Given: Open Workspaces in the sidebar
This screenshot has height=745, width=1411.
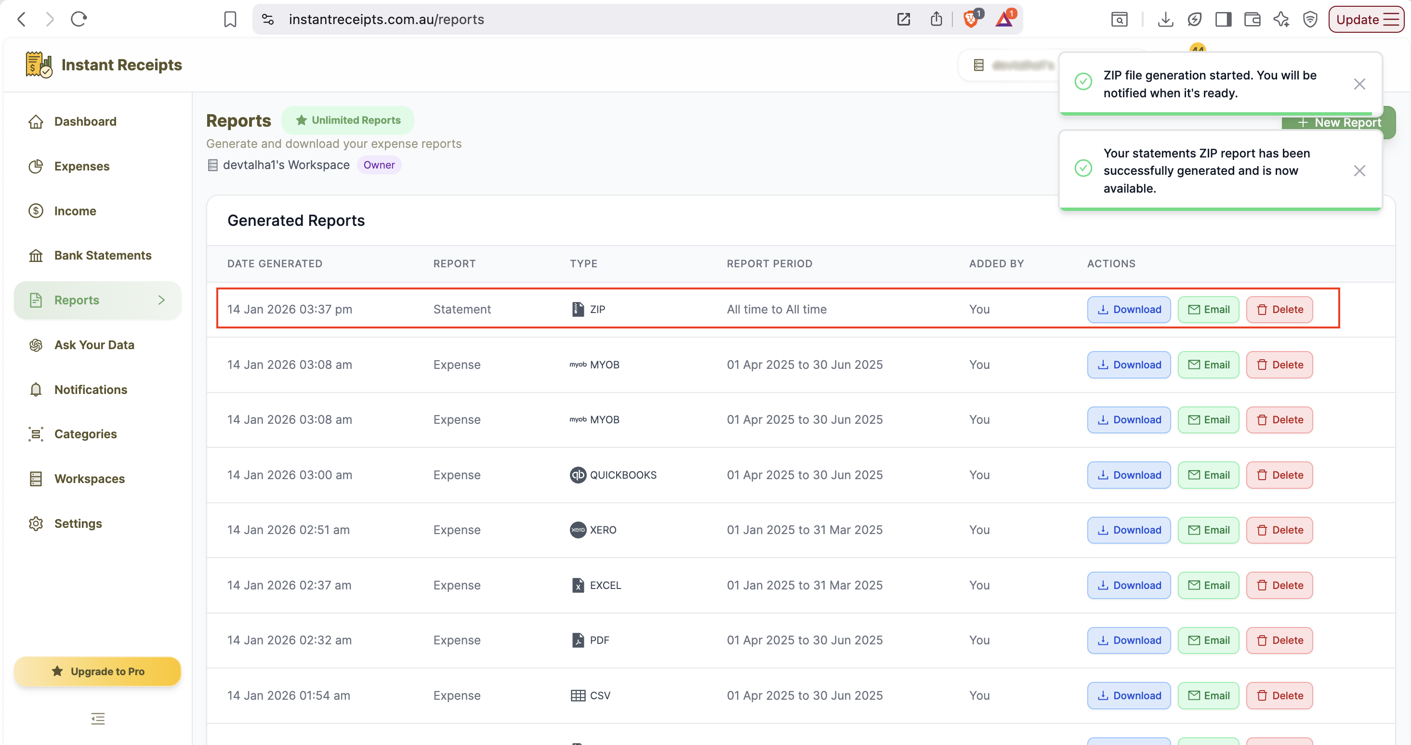Looking at the screenshot, I should [97, 479].
